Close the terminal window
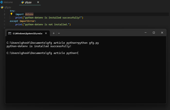 click(x=162, y=33)
